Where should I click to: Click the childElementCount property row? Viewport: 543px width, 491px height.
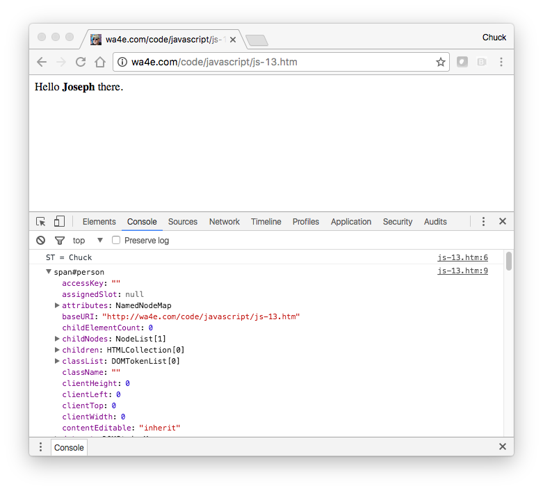[107, 328]
